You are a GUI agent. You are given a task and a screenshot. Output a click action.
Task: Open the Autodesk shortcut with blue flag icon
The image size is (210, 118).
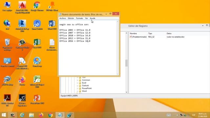(22, 26)
